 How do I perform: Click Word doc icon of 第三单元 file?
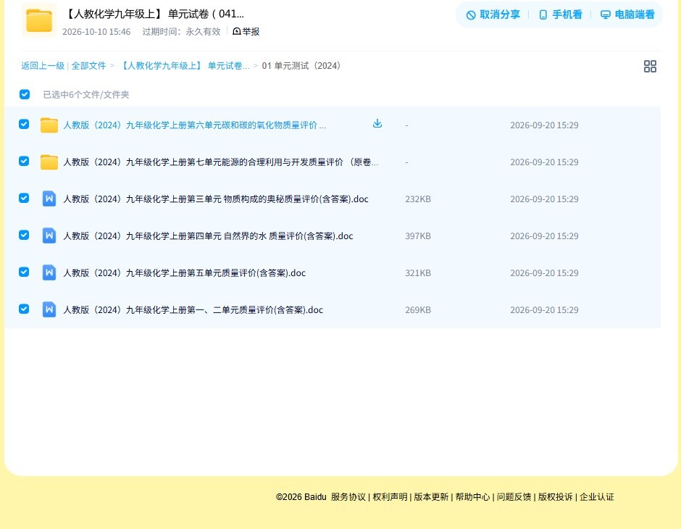49,199
